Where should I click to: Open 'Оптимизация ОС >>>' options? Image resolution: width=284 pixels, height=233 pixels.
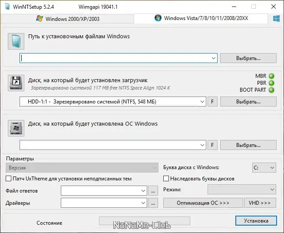click(x=203, y=203)
